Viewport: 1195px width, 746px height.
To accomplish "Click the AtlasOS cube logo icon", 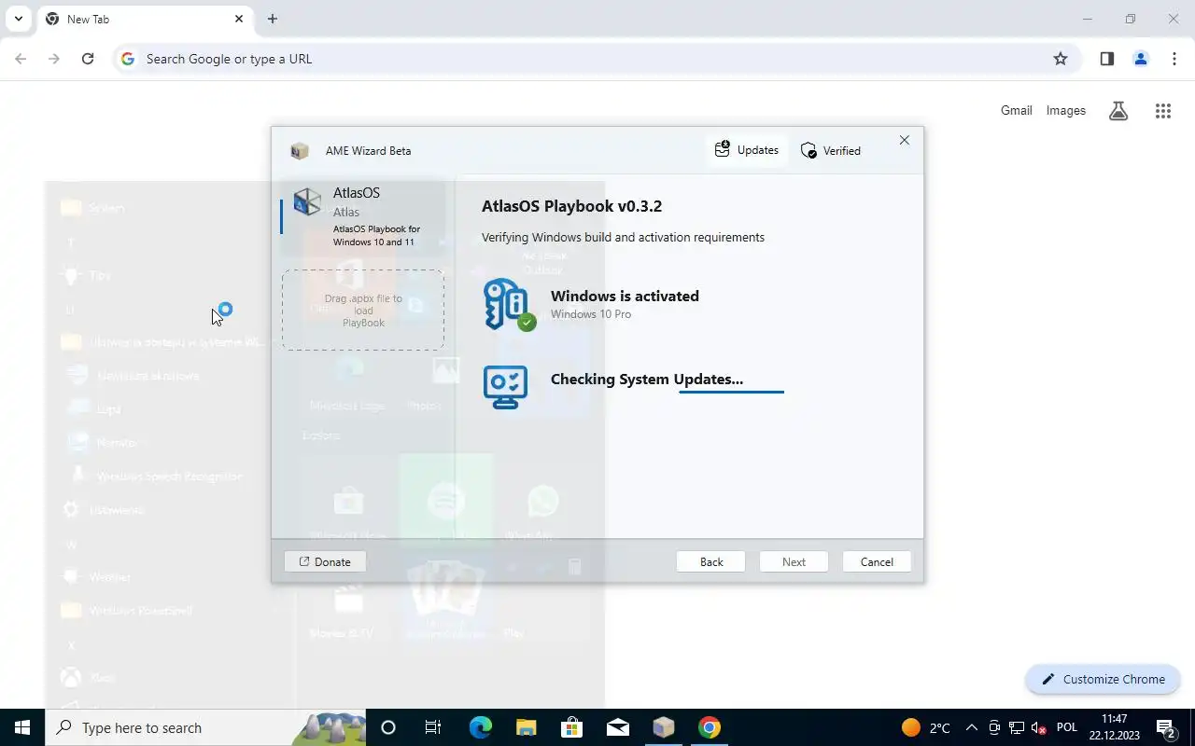I will click(x=307, y=202).
